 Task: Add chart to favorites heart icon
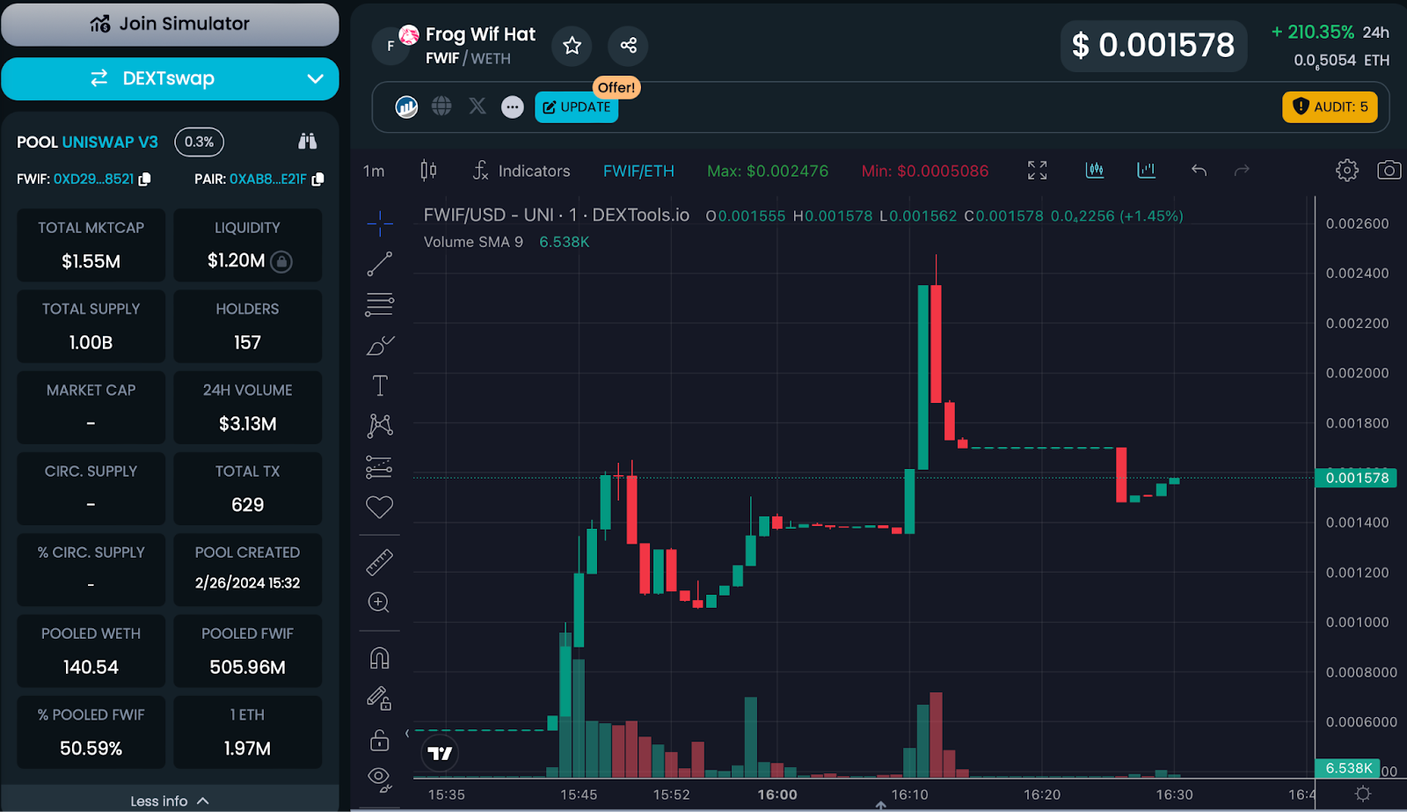click(x=380, y=507)
